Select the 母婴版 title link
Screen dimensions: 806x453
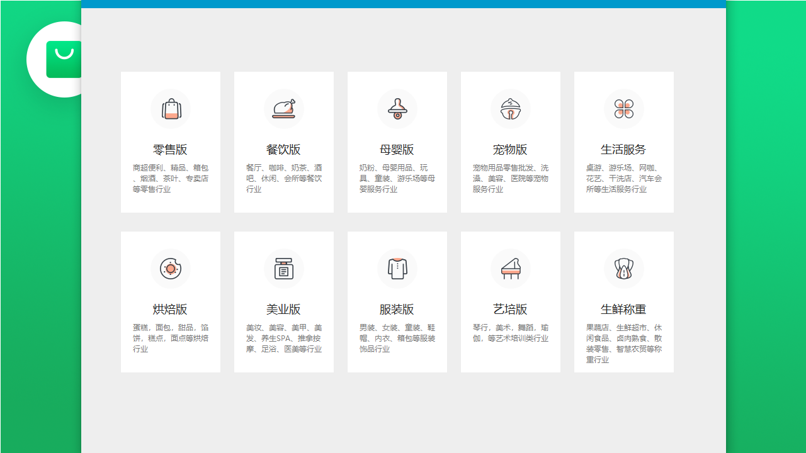pyautogui.click(x=397, y=149)
